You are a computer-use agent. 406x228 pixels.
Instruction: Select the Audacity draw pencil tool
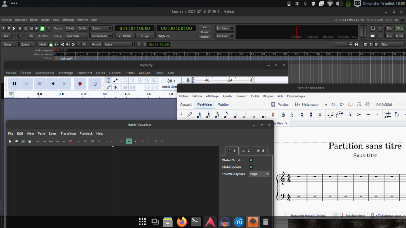108,87
